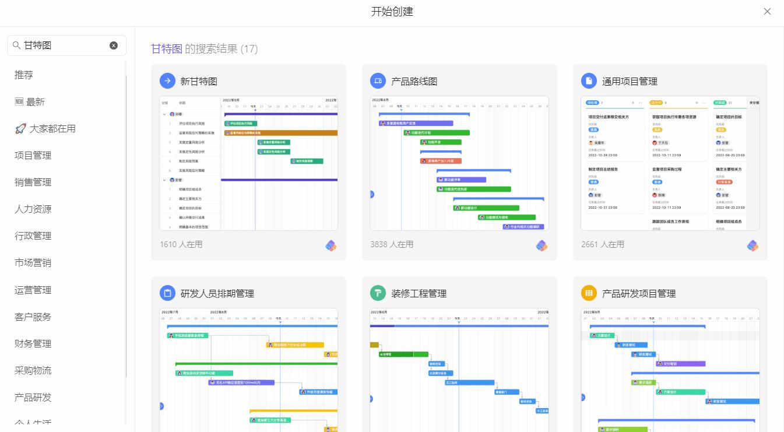This screenshot has height=432, width=784.
Task: Select the 人力资源 category
Action: pos(34,209)
